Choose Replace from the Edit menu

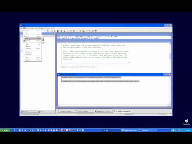click(32, 60)
